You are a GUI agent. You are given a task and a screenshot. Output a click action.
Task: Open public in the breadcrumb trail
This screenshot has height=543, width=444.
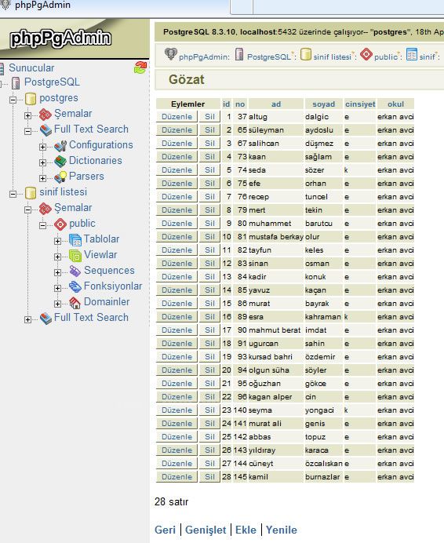pyautogui.click(x=385, y=56)
